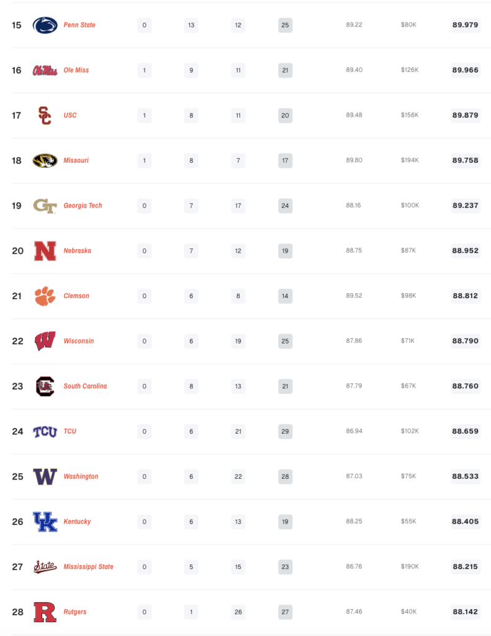The height and width of the screenshot is (636, 491).
Task: Click the Nebraska red N logo
Action: 45,251
